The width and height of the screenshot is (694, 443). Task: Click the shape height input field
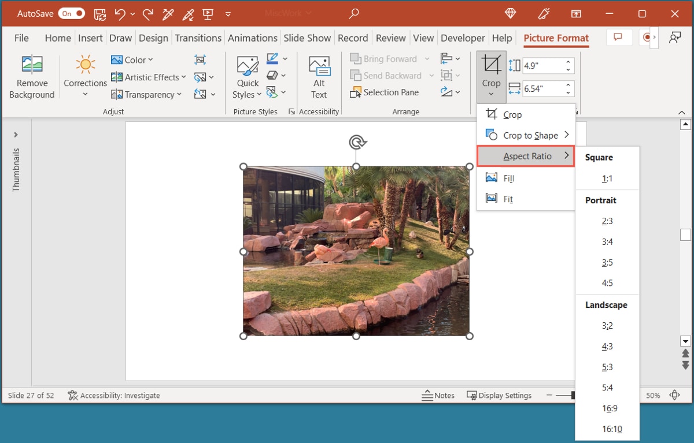tap(544, 65)
